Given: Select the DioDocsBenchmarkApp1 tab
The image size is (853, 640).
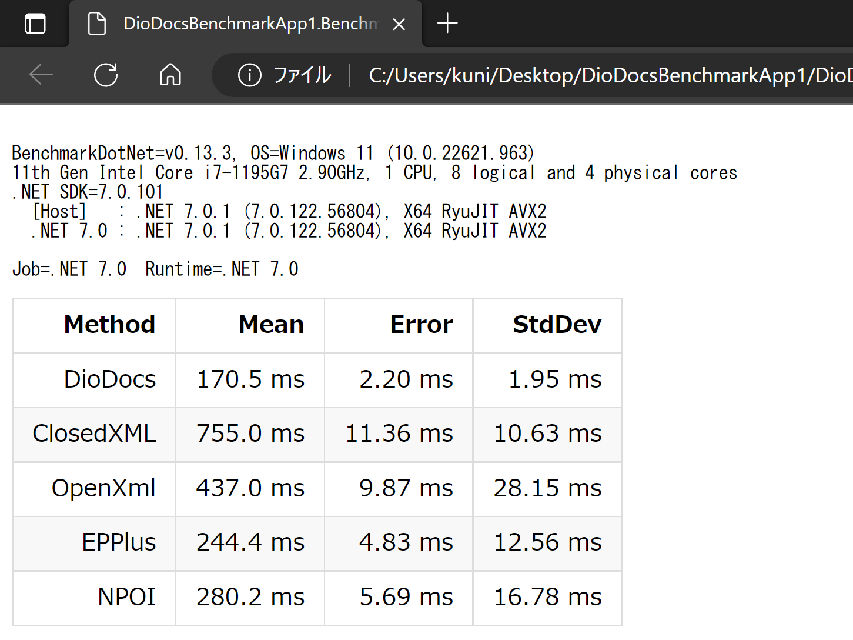Looking at the screenshot, I should [246, 24].
